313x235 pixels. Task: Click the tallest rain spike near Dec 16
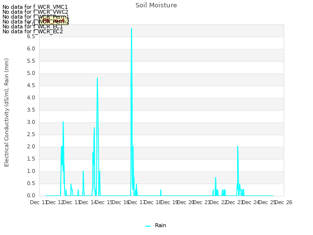(132, 29)
